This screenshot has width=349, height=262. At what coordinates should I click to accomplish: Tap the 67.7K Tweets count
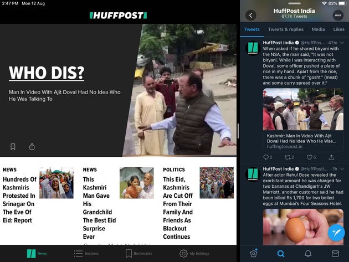click(294, 16)
